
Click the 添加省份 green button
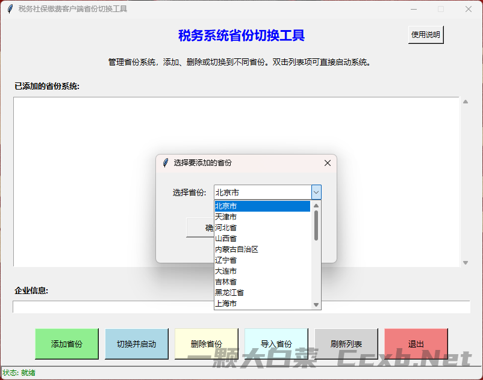[66, 344]
